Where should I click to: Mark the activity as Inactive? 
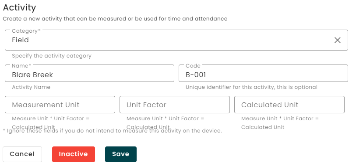pos(74,154)
